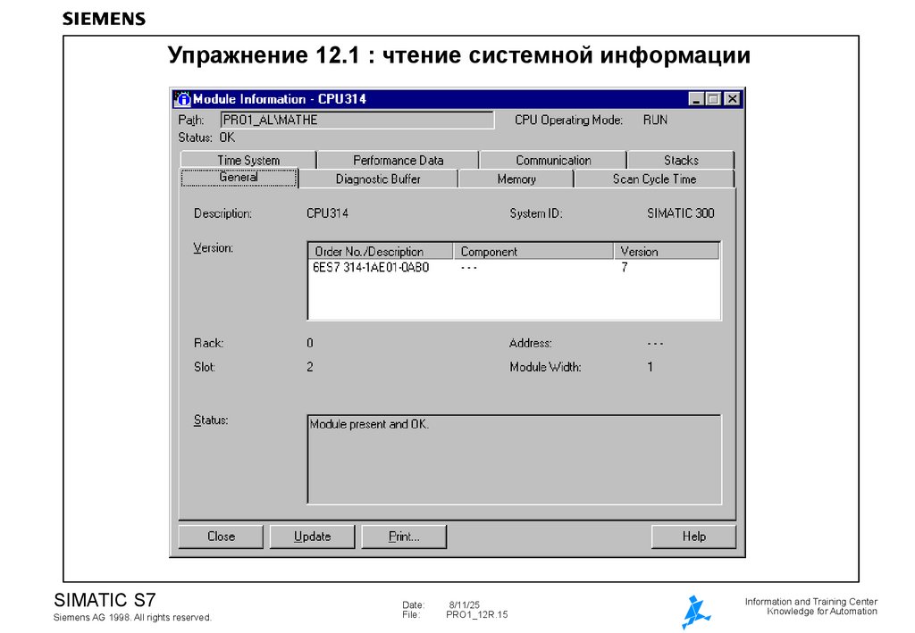Image resolution: width=915 pixels, height=633 pixels.
Task: Open the Print dialog
Action: coord(403,536)
